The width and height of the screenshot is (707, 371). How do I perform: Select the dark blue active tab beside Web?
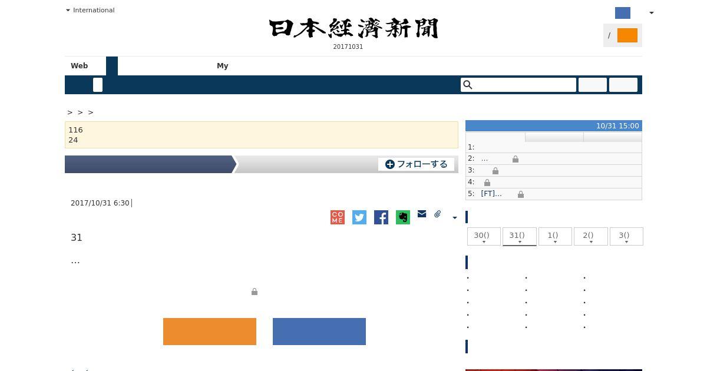click(x=112, y=66)
